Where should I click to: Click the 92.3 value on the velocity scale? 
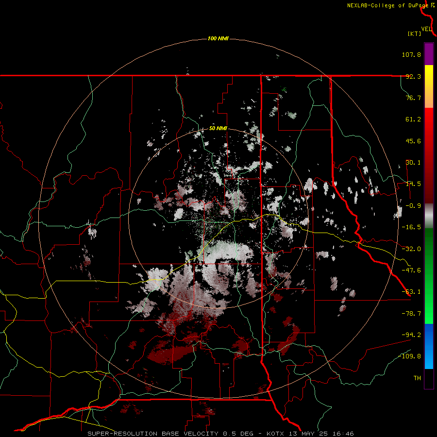tap(413, 76)
